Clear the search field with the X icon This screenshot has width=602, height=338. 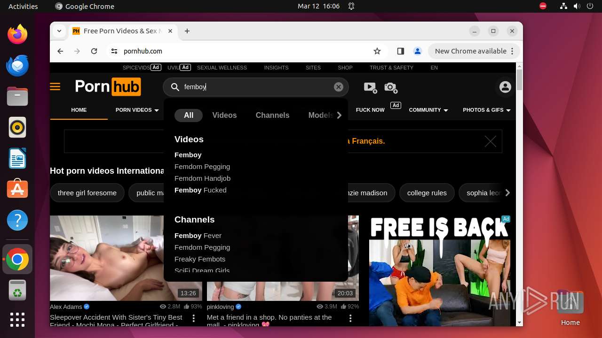pos(339,87)
